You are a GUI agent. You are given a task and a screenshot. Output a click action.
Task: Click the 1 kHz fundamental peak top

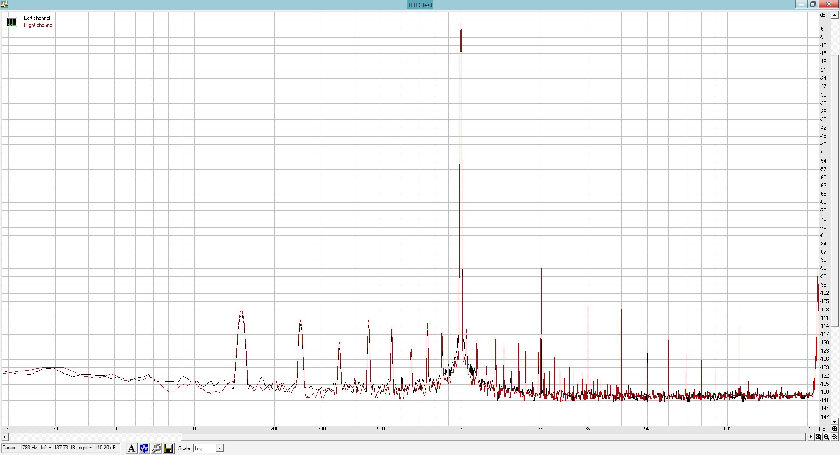461,24
